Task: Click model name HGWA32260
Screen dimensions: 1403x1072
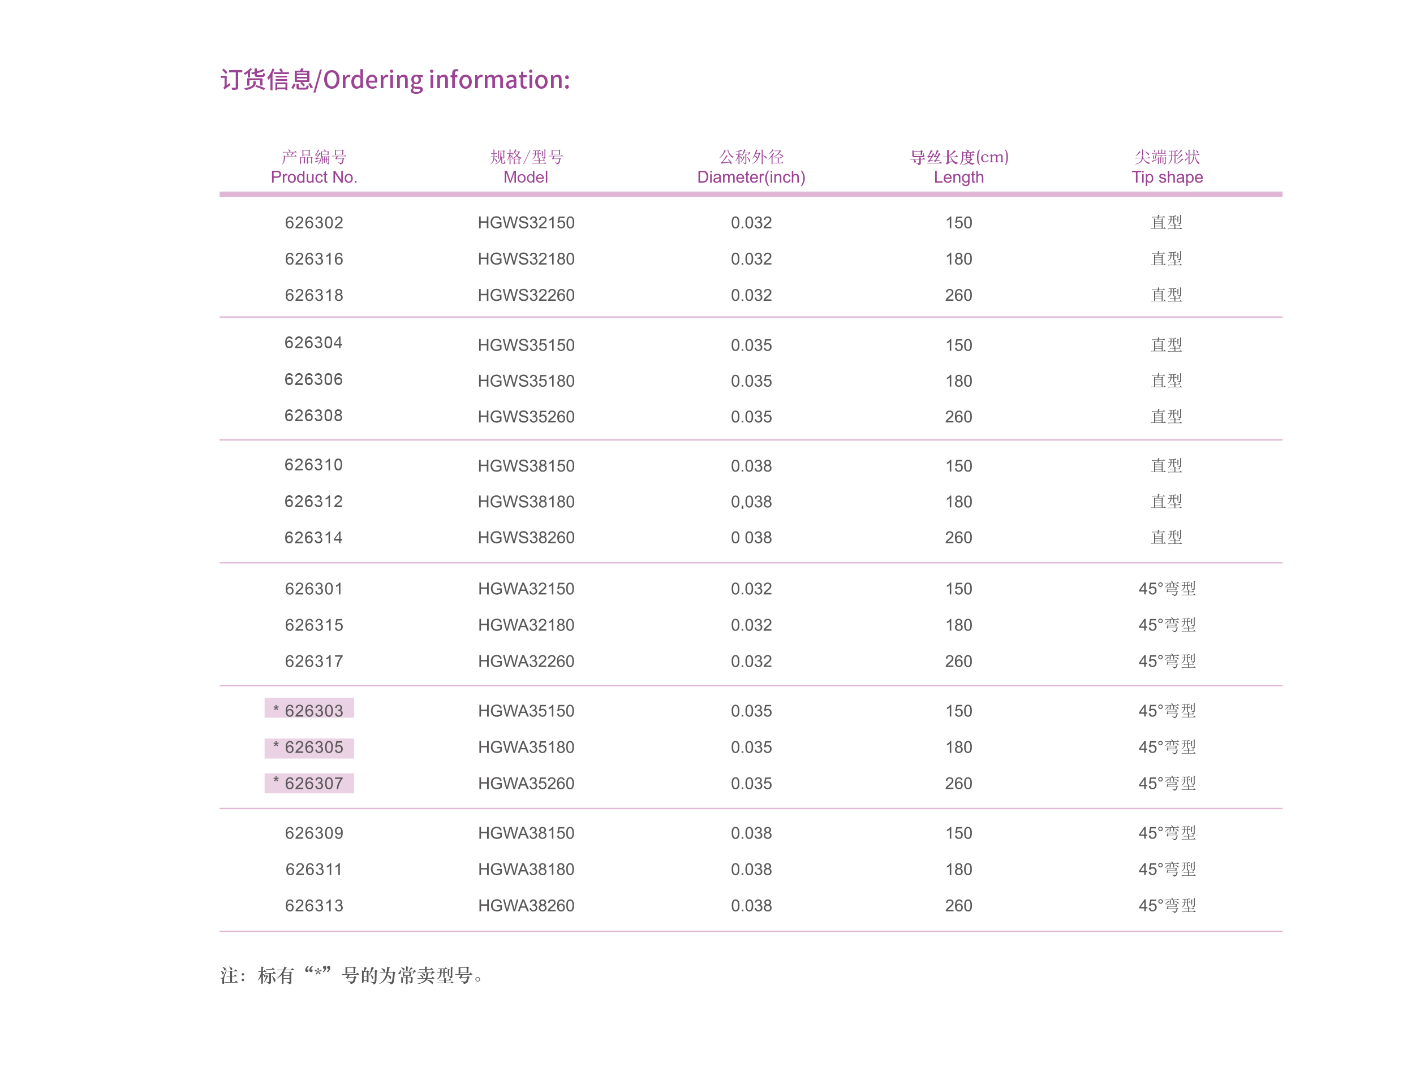Action: click(x=526, y=661)
